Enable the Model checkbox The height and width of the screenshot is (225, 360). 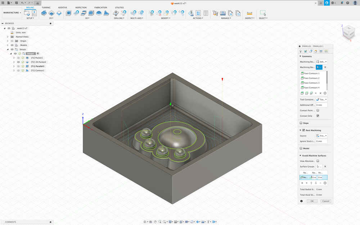(x=301, y=148)
